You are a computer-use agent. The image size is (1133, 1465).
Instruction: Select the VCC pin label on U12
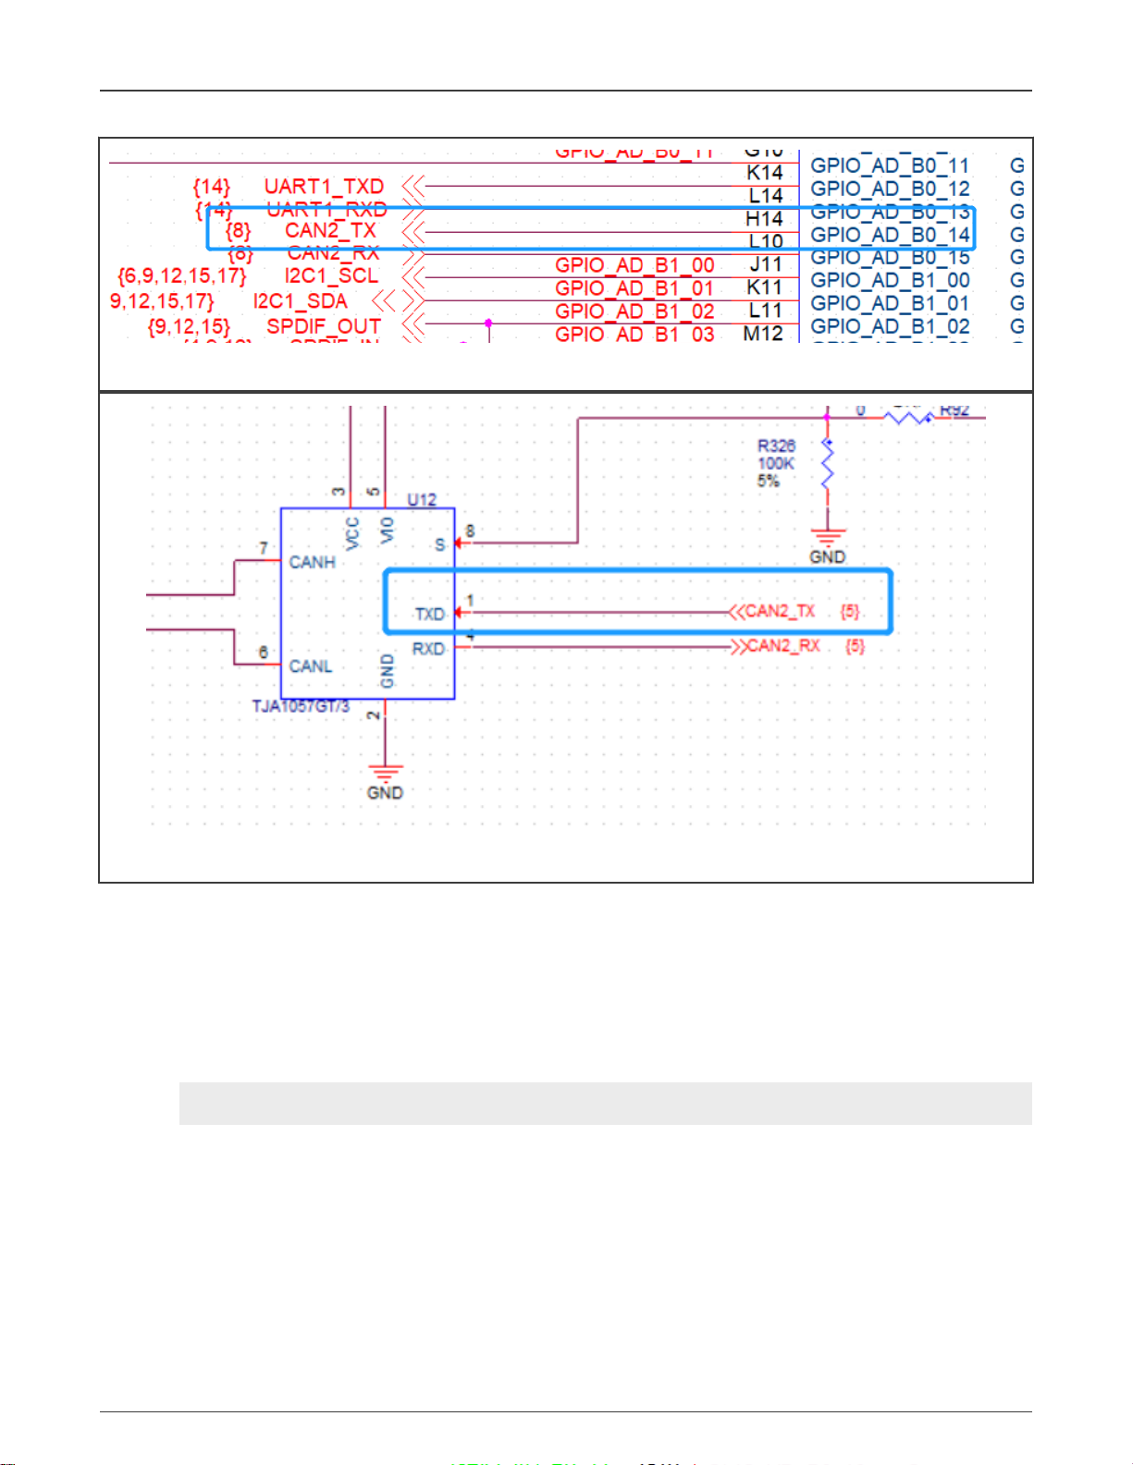tap(352, 534)
